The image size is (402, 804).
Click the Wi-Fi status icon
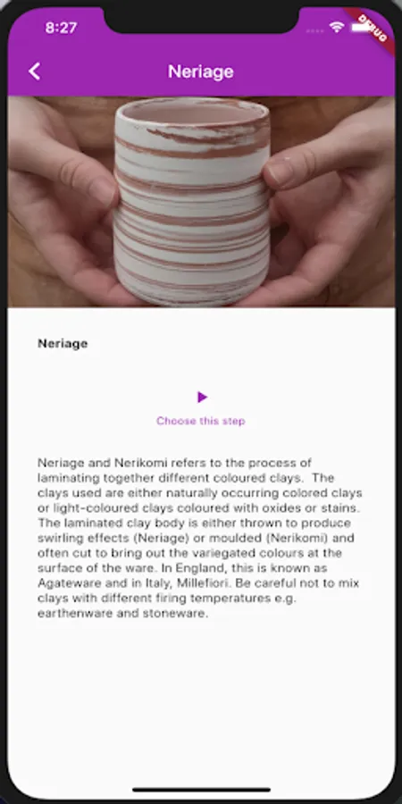point(337,27)
